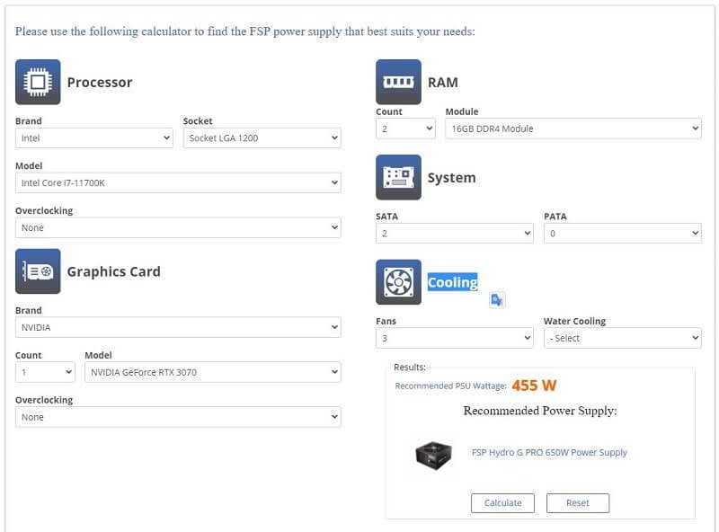Expand the Water Cooling select dropdown
719x532 pixels.
(622, 339)
